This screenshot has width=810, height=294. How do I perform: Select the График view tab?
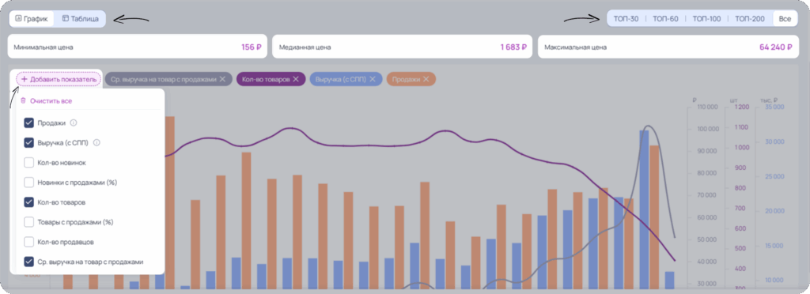click(x=32, y=18)
